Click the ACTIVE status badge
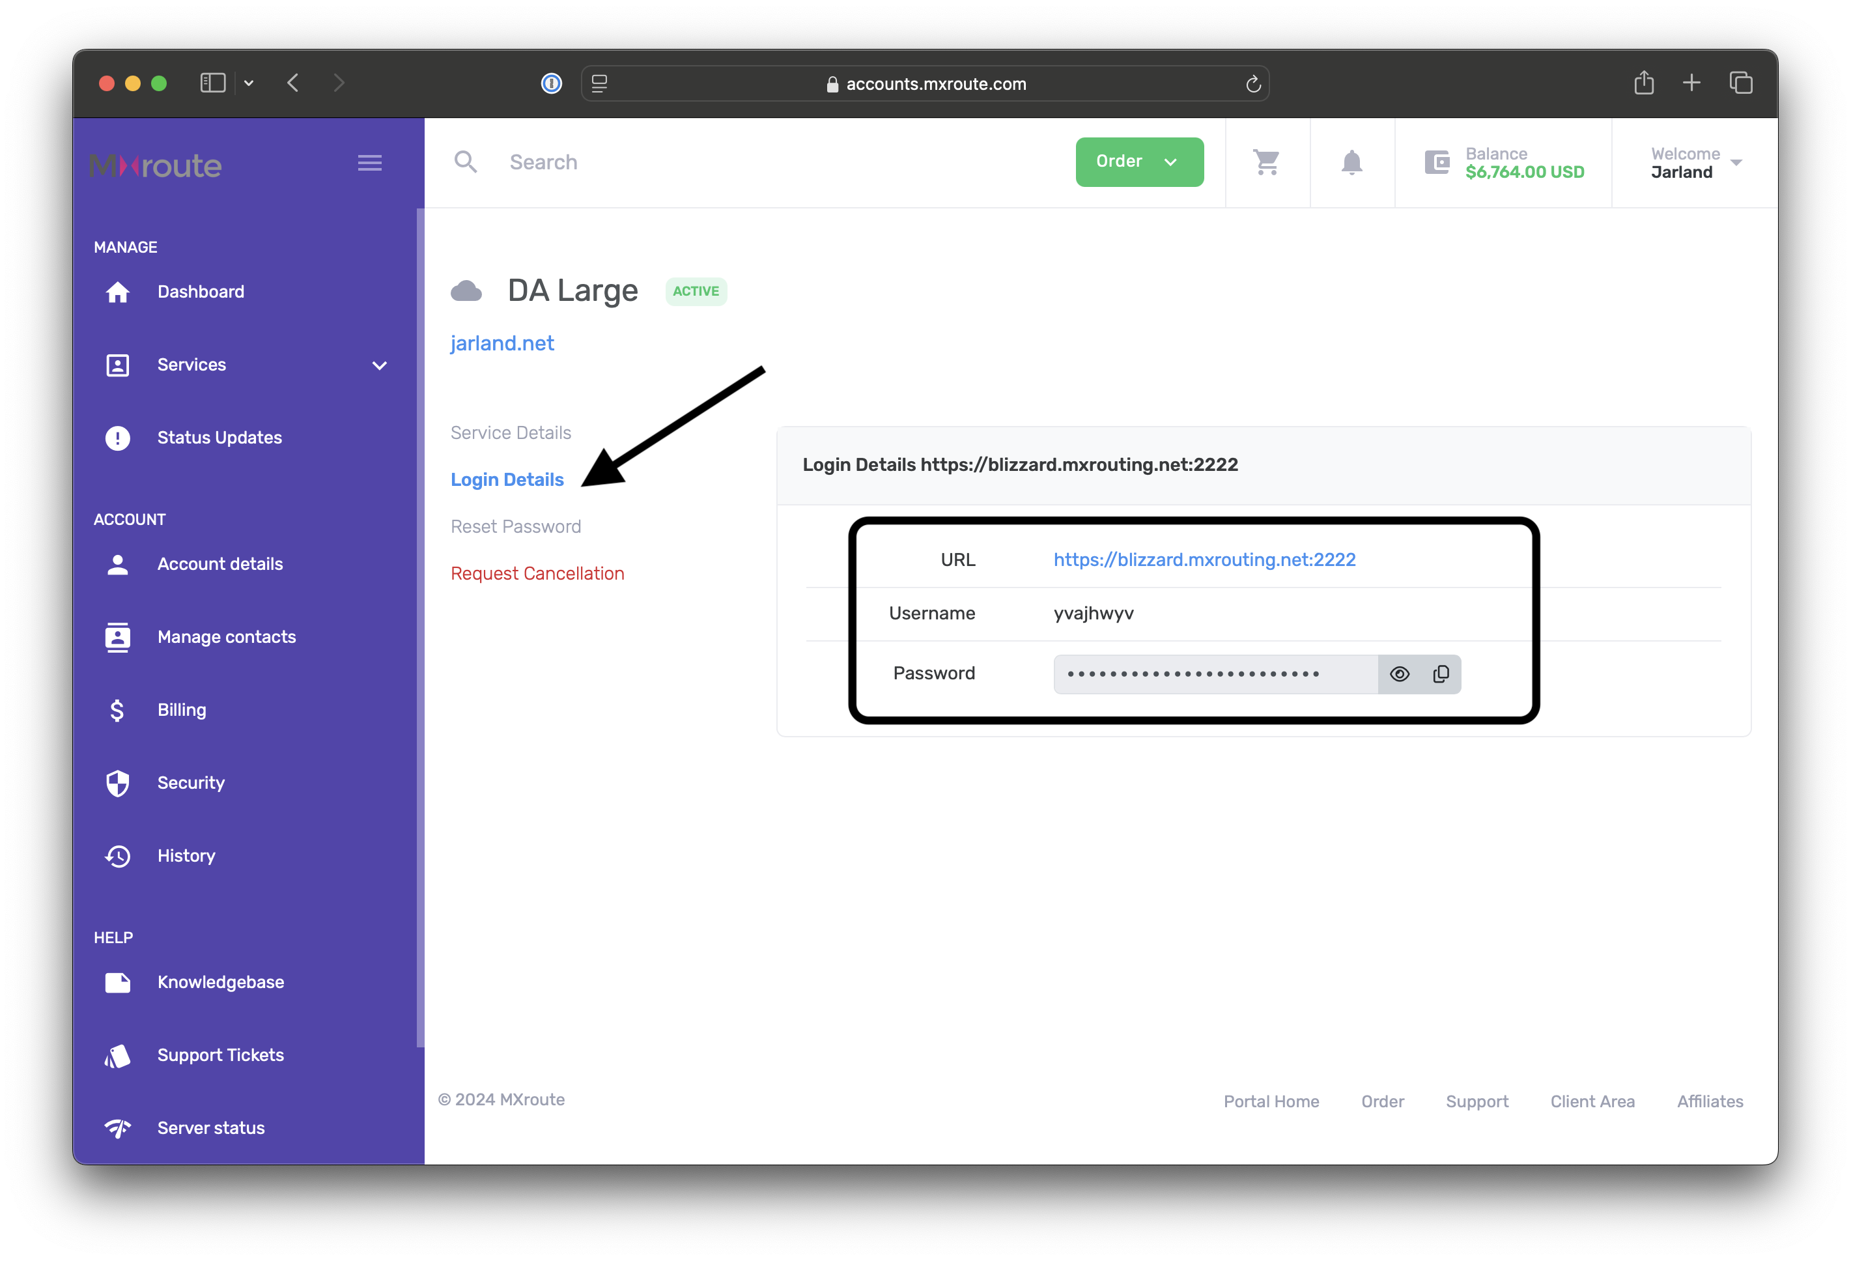 (696, 290)
